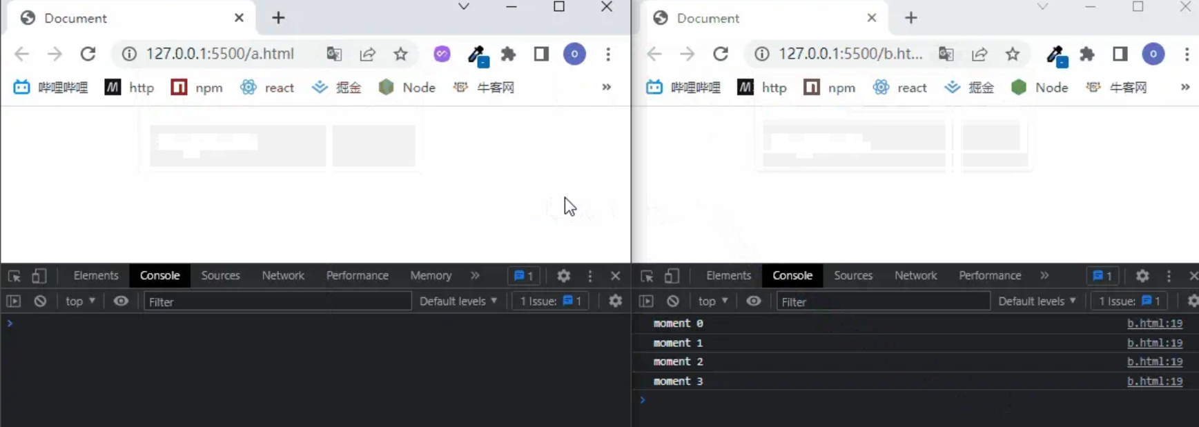Click the inspect element picker in left DevTools

pos(14,276)
